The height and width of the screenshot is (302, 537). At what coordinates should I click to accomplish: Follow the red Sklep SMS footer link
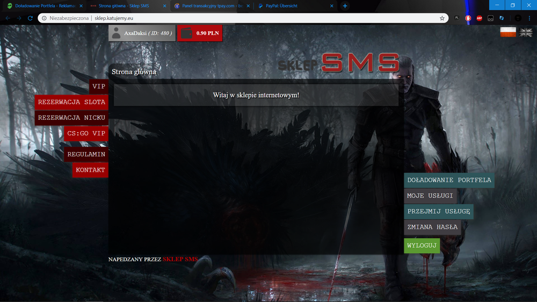(x=180, y=259)
